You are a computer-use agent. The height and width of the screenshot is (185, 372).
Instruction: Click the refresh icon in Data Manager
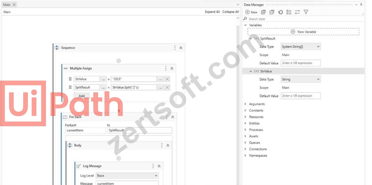[280, 12]
